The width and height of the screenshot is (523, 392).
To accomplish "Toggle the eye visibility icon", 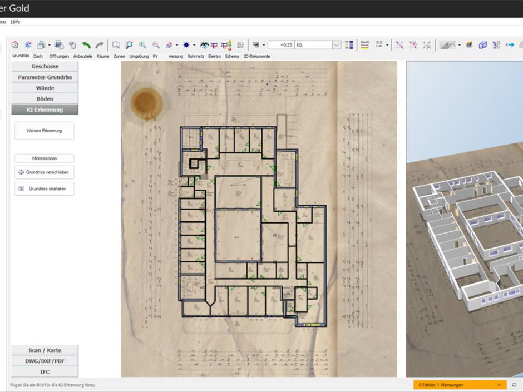I will (205, 45).
